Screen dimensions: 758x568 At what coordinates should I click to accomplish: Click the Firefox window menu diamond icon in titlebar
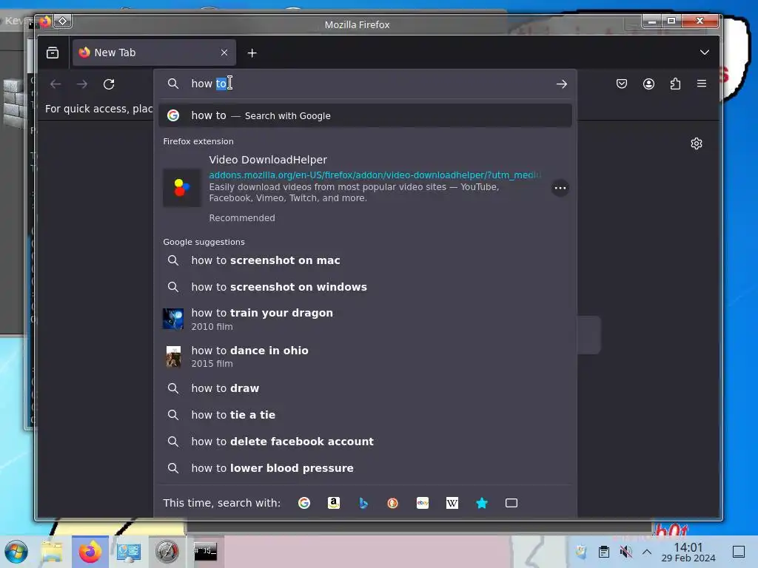(63, 21)
